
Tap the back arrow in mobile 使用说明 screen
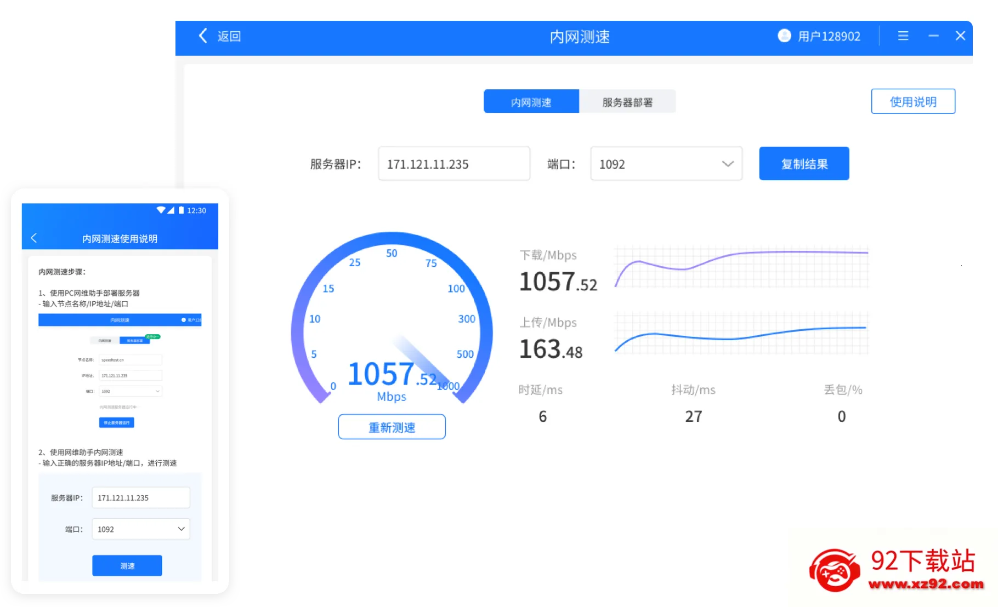[34, 238]
